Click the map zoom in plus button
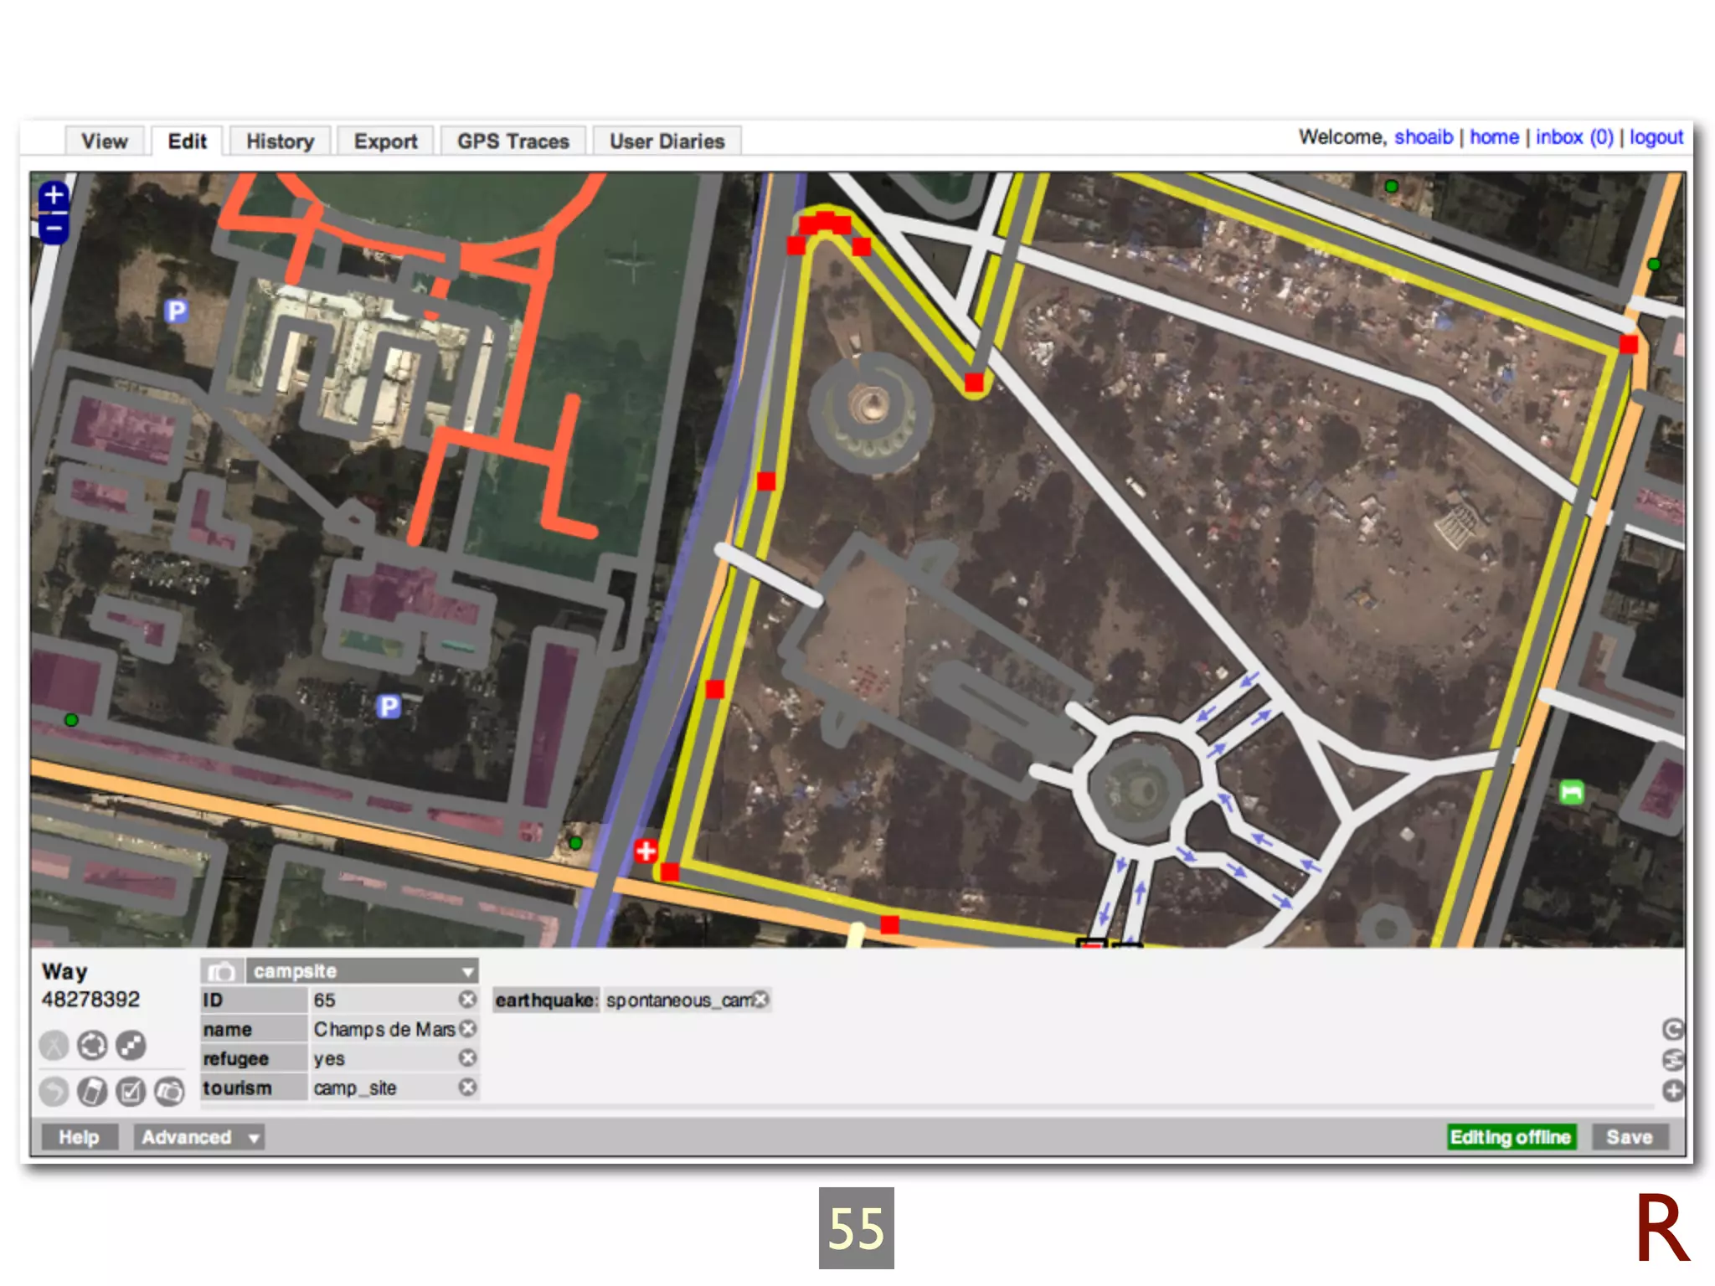1715x1286 pixels. (54, 195)
